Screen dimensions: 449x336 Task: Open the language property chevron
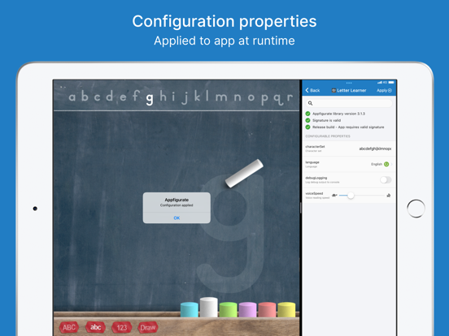391,164
